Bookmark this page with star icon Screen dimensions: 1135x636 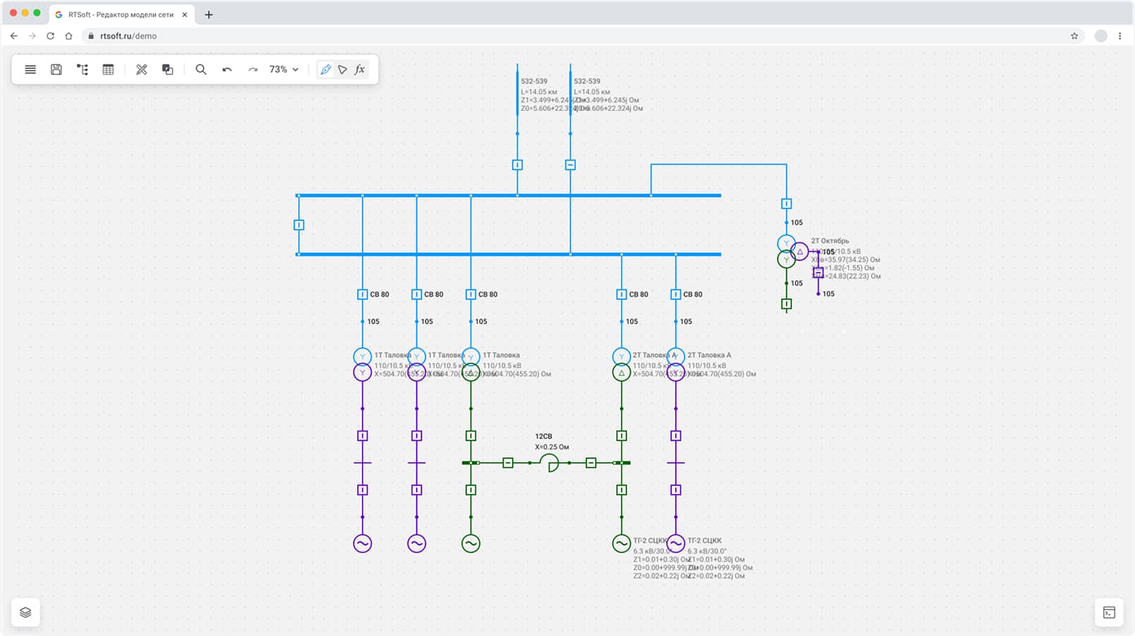1074,36
